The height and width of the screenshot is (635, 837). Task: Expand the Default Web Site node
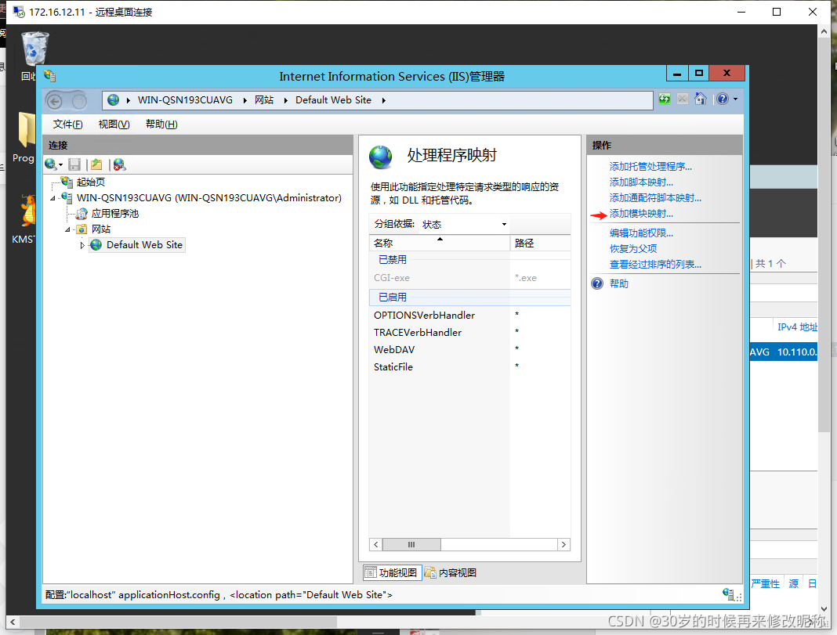(82, 245)
